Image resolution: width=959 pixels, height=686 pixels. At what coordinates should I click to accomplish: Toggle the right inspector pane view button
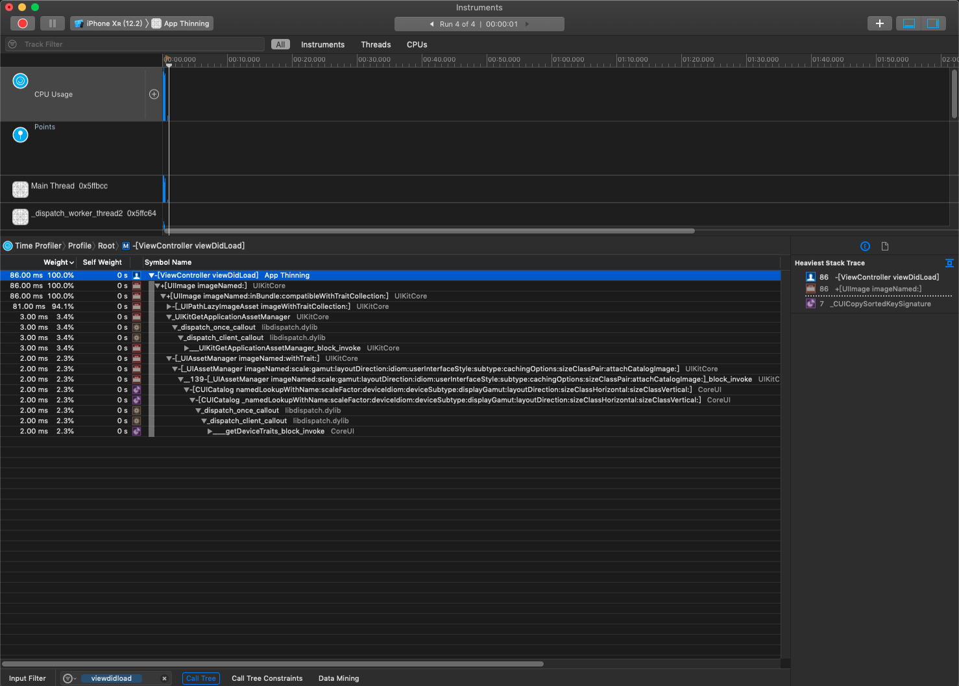(933, 23)
